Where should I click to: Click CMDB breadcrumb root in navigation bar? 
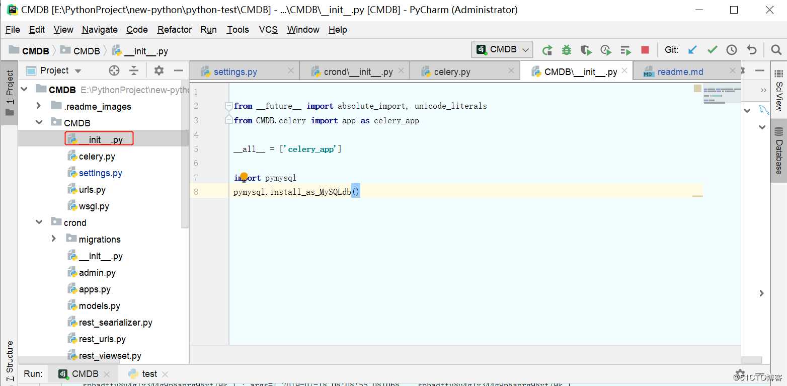pos(29,51)
